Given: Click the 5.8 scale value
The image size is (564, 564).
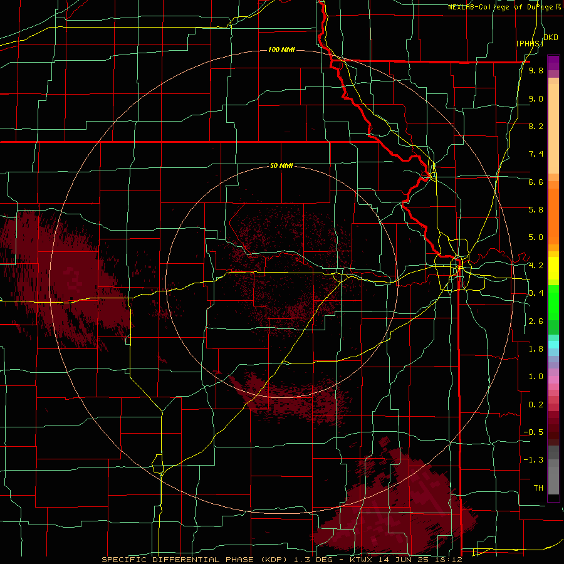Looking at the screenshot, I should point(536,210).
